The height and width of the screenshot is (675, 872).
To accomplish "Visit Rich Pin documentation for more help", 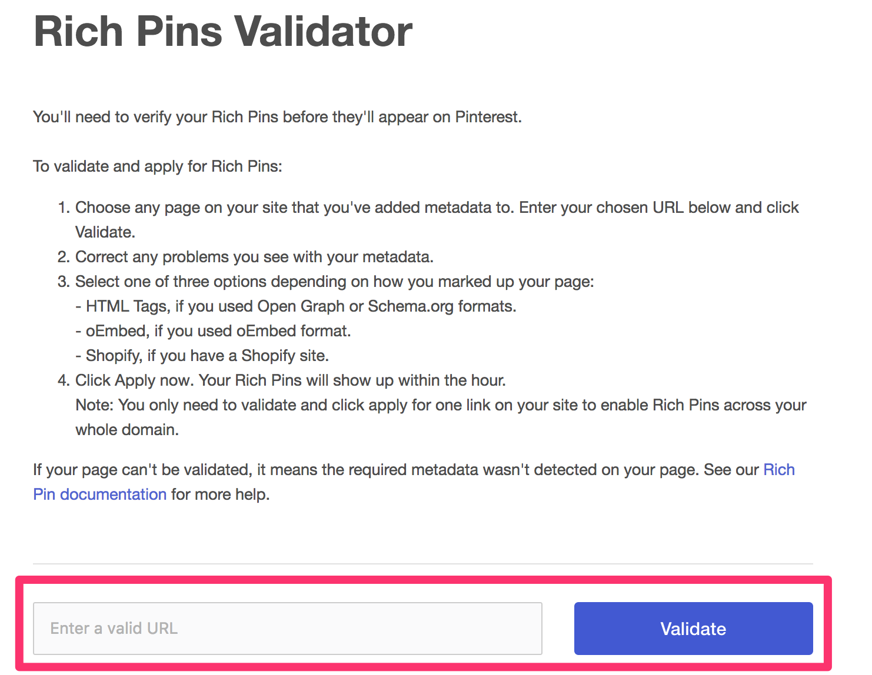I will pyautogui.click(x=100, y=494).
